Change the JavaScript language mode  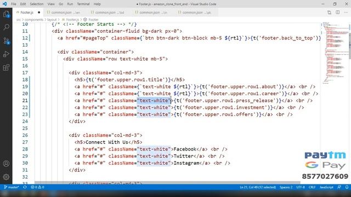[x=326, y=187]
